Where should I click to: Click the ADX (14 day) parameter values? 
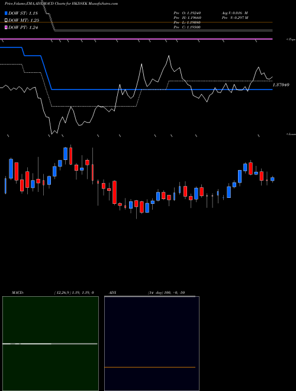166,293
